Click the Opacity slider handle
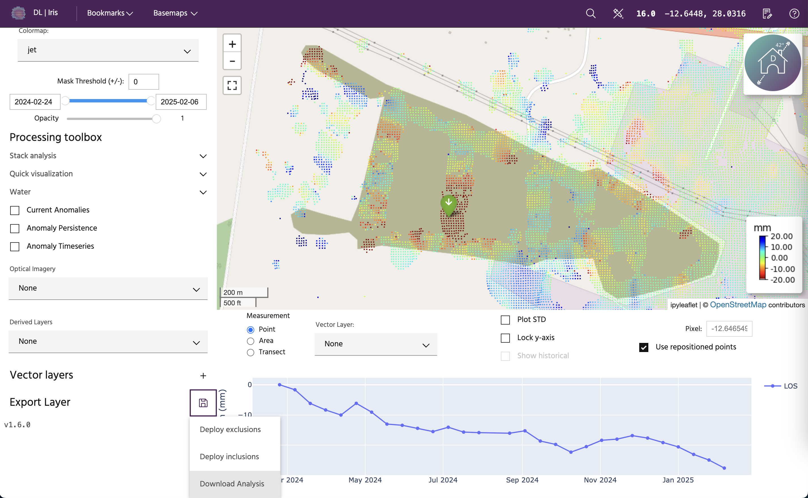 click(157, 119)
